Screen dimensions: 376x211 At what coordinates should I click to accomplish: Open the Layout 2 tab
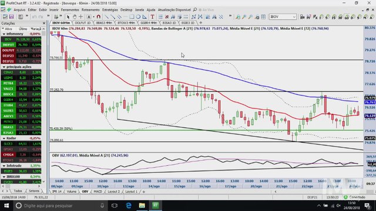click(x=113, y=192)
